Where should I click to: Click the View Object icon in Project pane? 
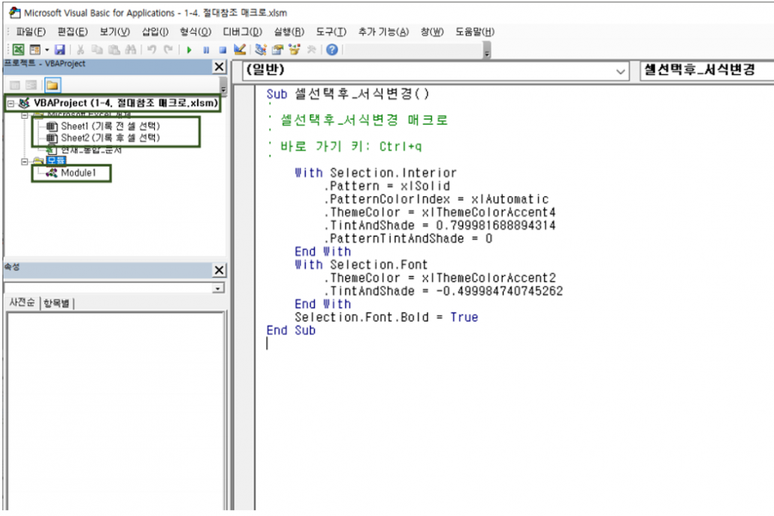pos(32,86)
